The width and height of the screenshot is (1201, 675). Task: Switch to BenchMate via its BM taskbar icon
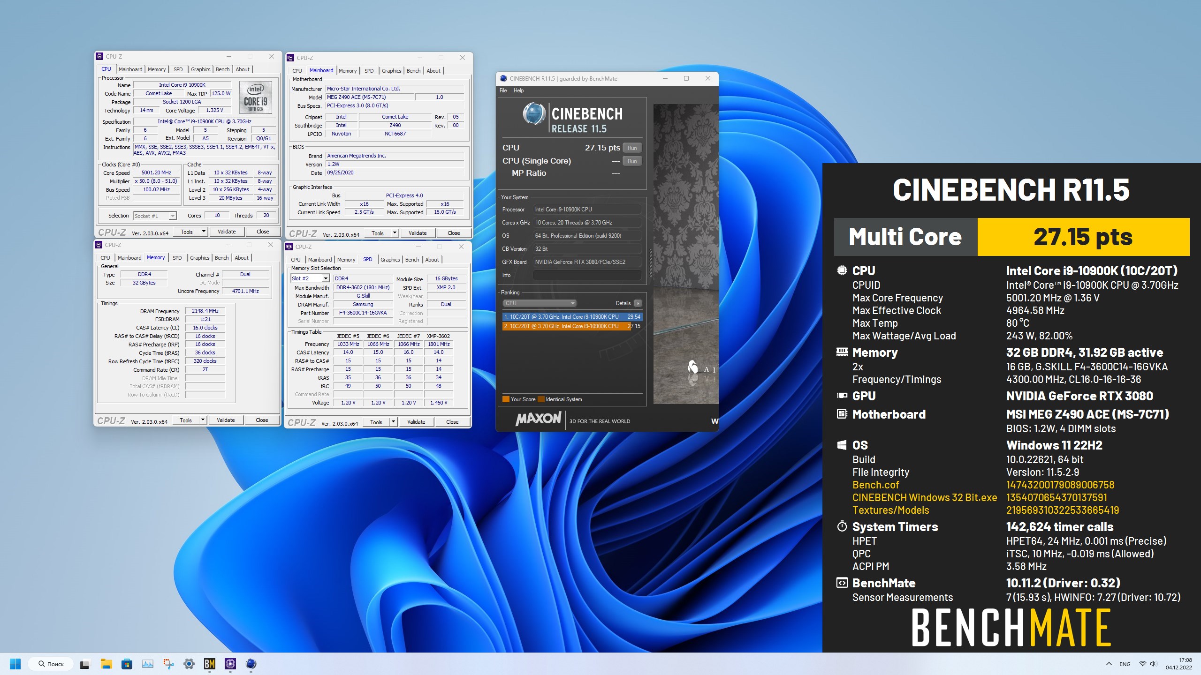[x=209, y=664]
